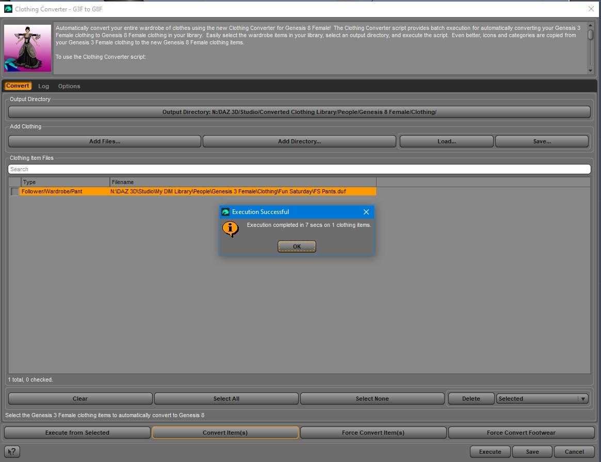Screen dimensions: 601x462
Task: Switch to the Convert tab
Action: pos(17,86)
